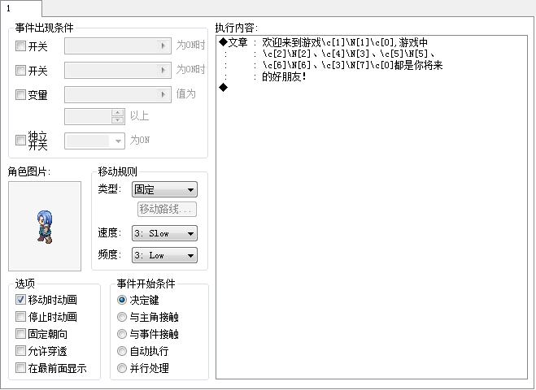The height and width of the screenshot is (390, 536).
Task: Open the 独立开关 self-switch dropdown
Action: tap(94, 141)
